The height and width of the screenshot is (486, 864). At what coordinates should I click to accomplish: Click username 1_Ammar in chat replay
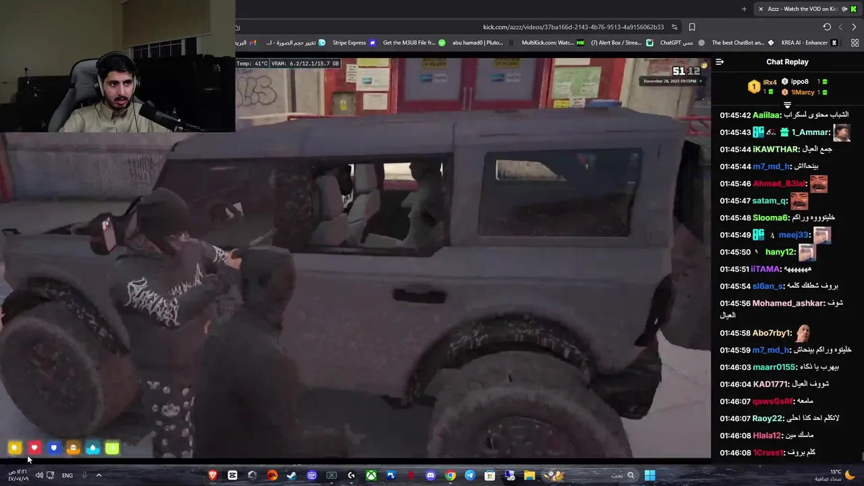click(811, 132)
